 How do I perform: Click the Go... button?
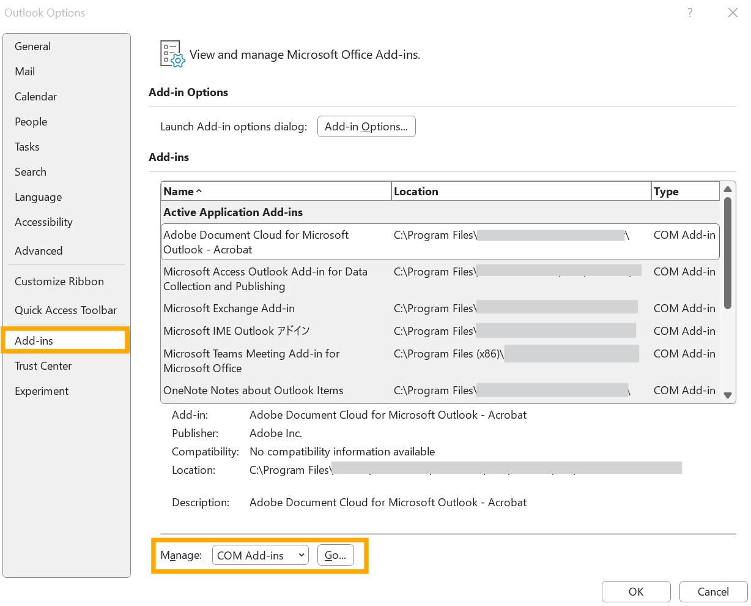coord(335,555)
